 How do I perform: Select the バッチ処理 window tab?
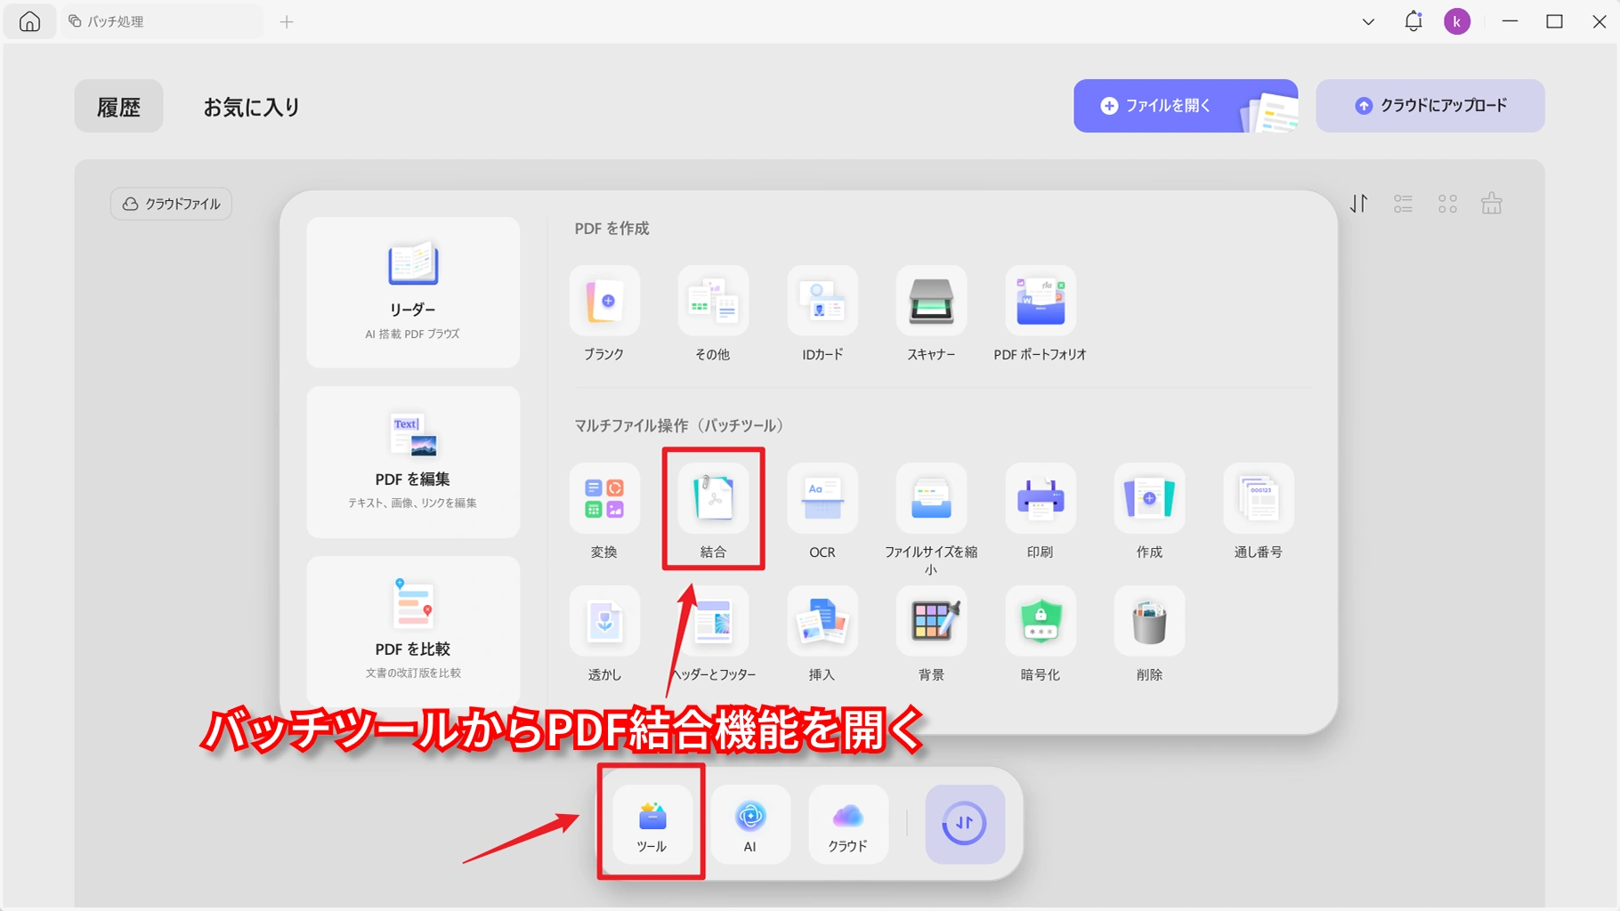(162, 21)
